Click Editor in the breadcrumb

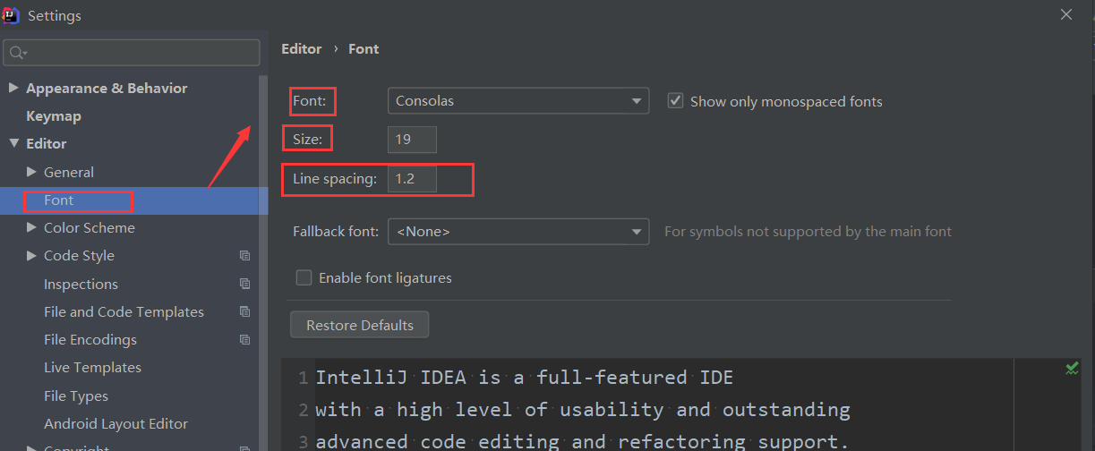[302, 49]
